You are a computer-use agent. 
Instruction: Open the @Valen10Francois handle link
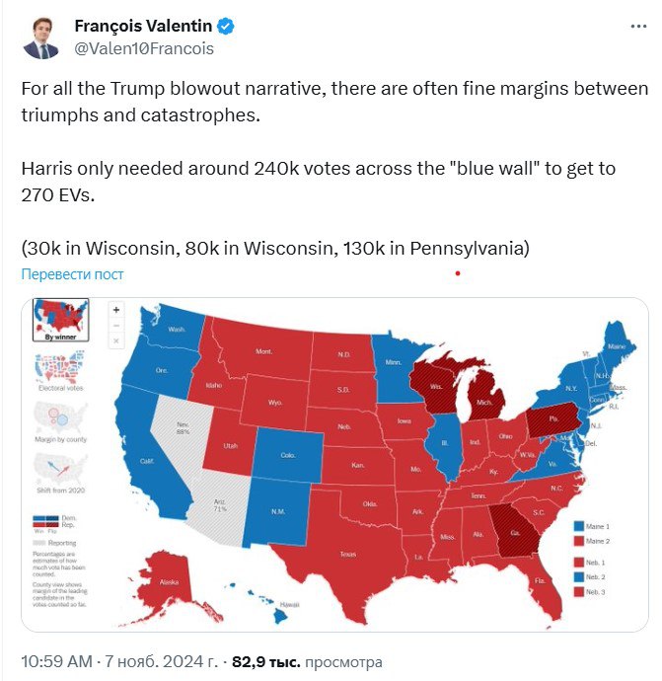[144, 48]
